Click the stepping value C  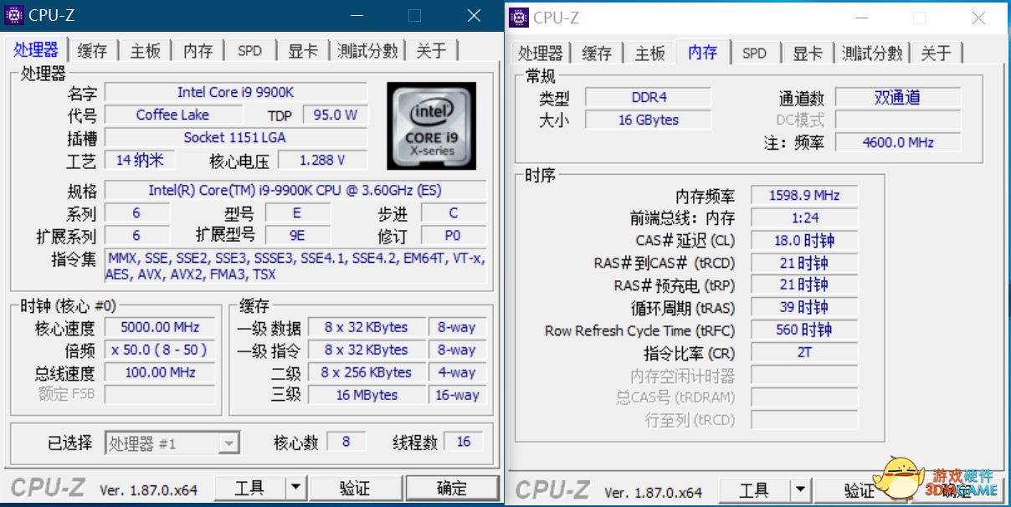(x=454, y=213)
